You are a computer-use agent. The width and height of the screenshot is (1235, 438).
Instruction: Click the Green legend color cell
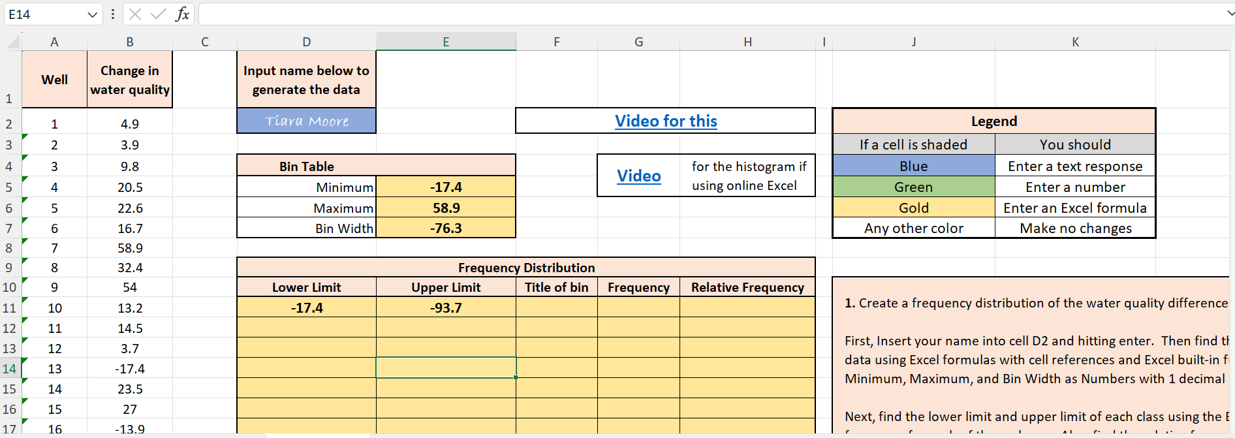(x=913, y=187)
